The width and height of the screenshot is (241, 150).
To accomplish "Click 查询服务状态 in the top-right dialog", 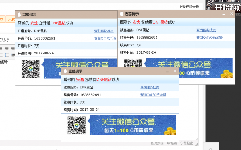I will (206, 30).
